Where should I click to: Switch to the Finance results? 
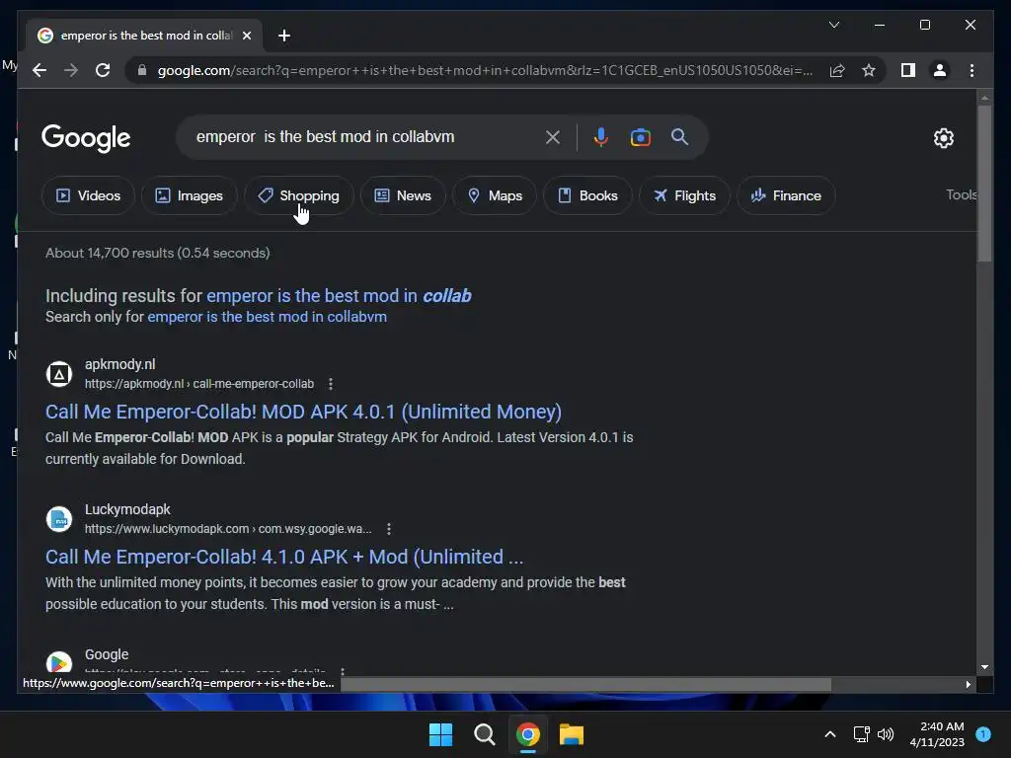click(786, 195)
